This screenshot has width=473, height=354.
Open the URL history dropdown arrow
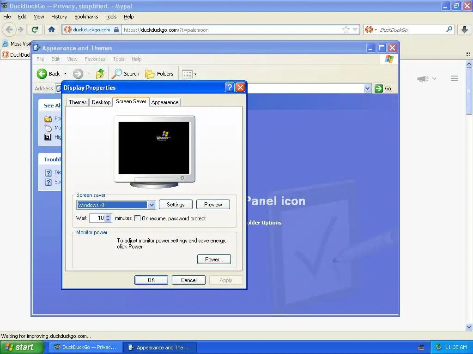(355, 29)
